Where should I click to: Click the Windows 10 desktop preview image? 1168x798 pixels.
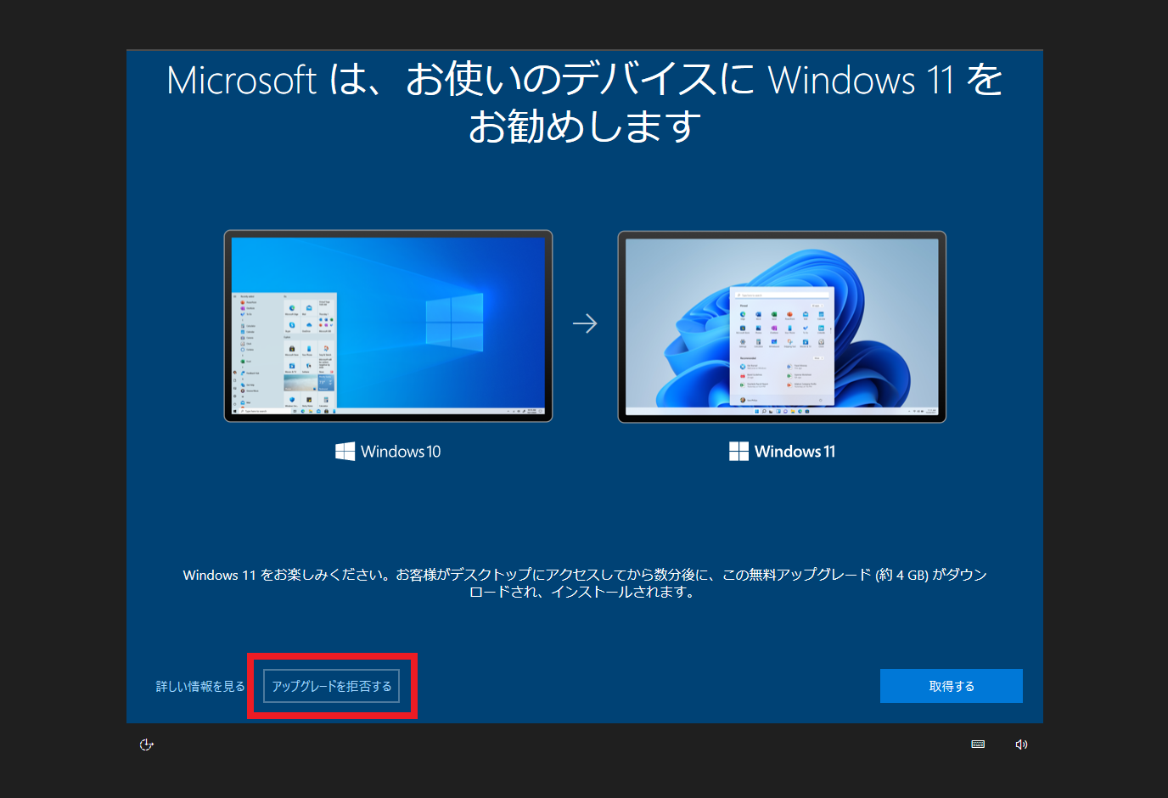(x=388, y=326)
